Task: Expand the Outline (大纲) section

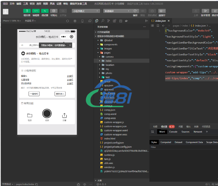Action: [122, 181]
